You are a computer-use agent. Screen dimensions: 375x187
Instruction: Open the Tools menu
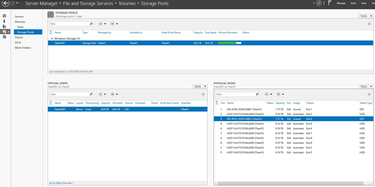point(353,3)
